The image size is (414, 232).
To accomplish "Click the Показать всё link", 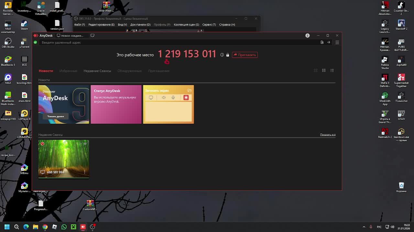I will coord(328,135).
